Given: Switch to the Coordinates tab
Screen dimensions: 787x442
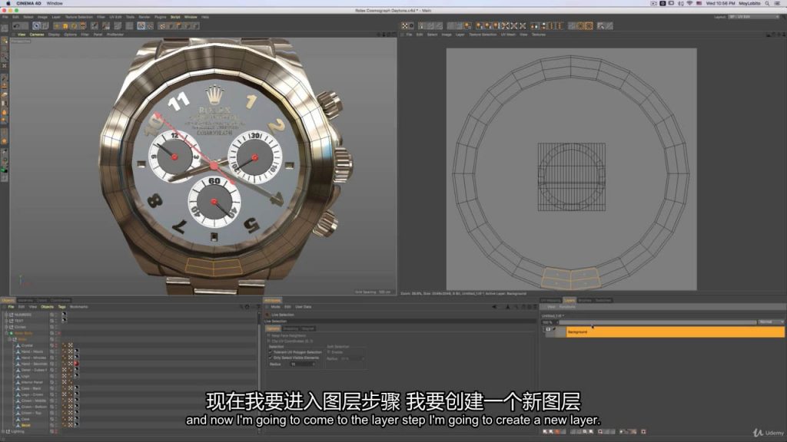Looking at the screenshot, I should tap(60, 300).
